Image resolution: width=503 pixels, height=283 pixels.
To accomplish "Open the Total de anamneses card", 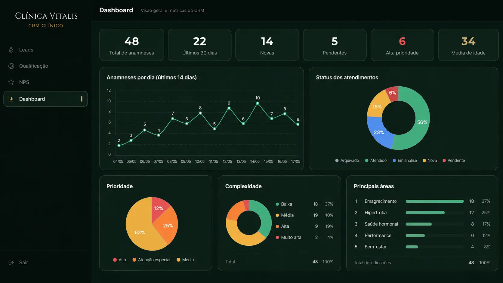I will [131, 45].
